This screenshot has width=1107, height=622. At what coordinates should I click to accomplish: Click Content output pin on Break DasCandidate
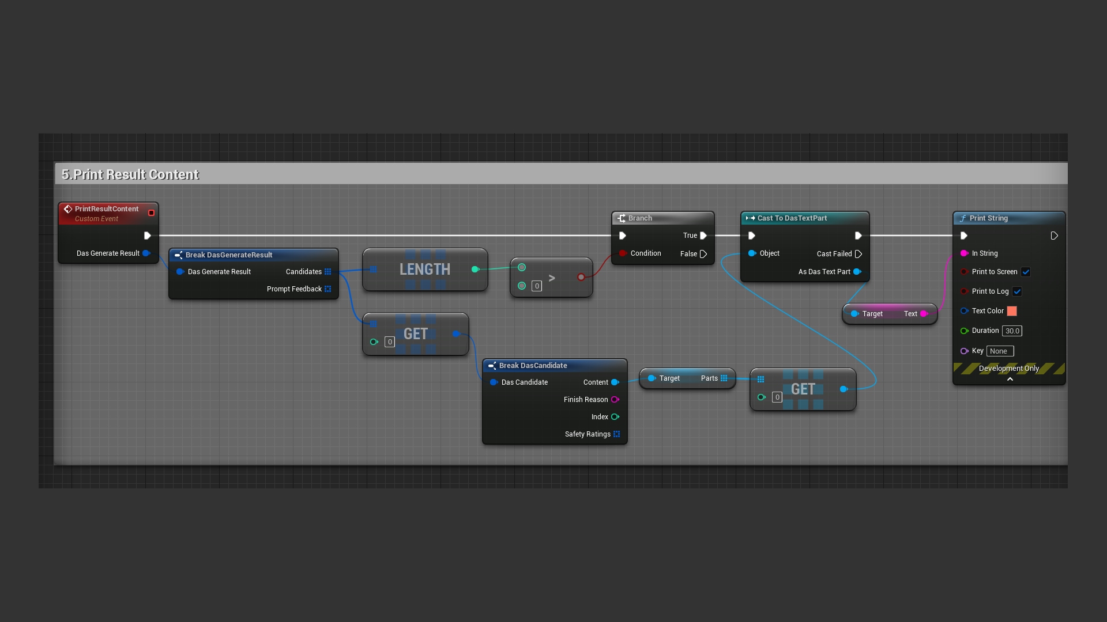[x=615, y=382]
